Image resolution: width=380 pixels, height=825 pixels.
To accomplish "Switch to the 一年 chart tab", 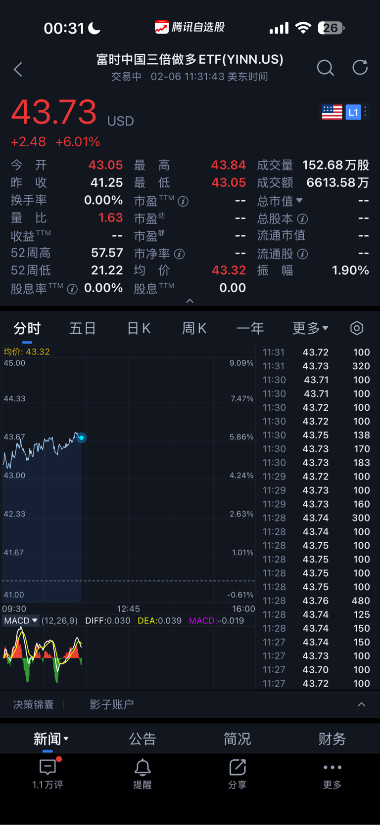I will (x=250, y=328).
